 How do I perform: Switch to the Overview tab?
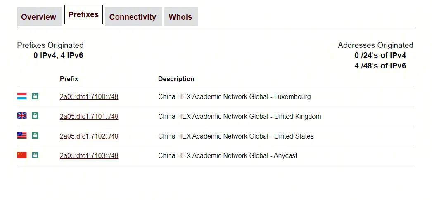(x=39, y=17)
